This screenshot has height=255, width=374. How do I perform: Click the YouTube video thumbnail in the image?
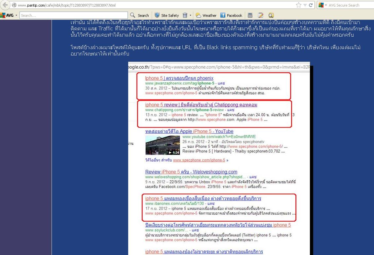click(163, 145)
